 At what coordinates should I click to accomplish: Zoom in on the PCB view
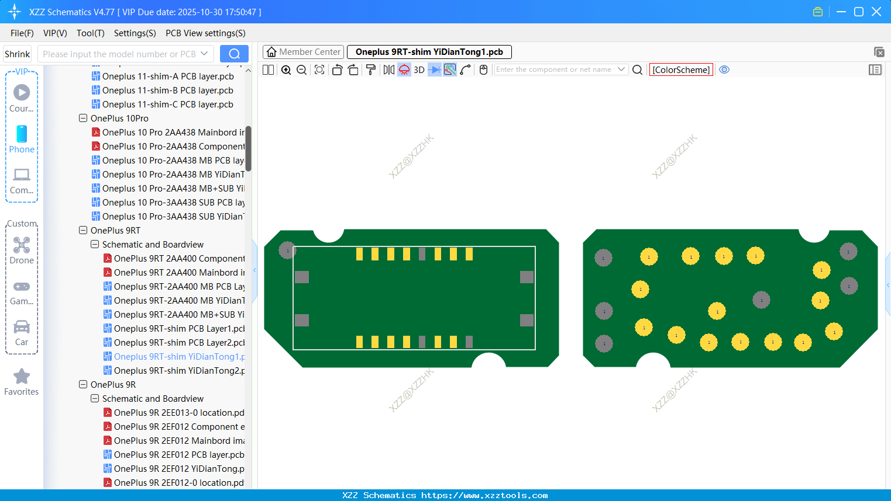point(286,69)
